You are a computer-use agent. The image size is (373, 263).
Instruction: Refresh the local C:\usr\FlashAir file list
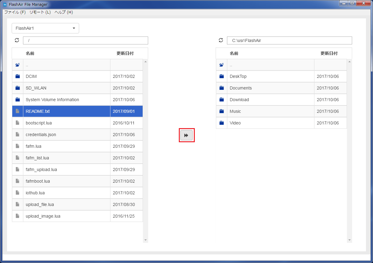pyautogui.click(x=221, y=40)
